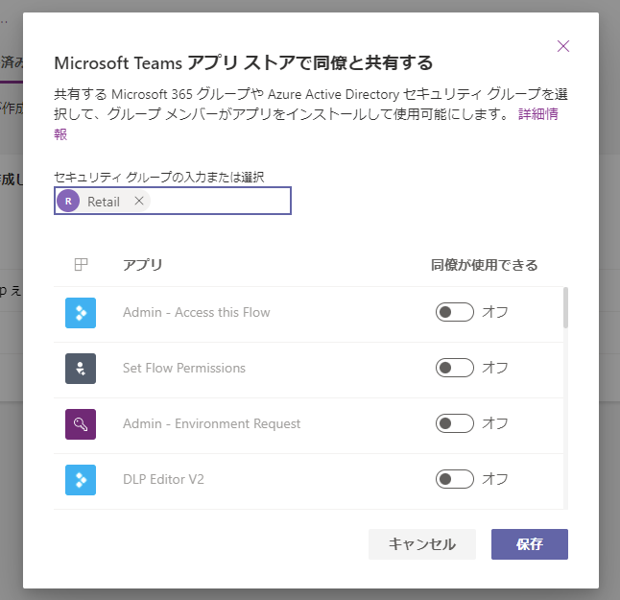Image resolution: width=620 pixels, height=600 pixels.
Task: Select the Set Flow Permissions name
Action: 184,369
